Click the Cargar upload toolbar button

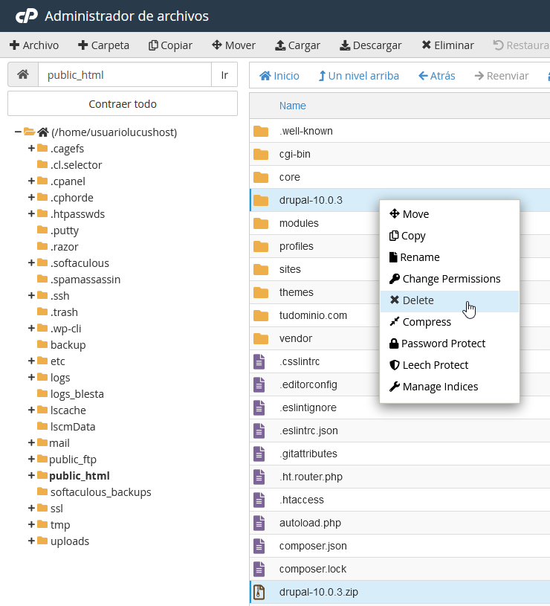coord(297,45)
